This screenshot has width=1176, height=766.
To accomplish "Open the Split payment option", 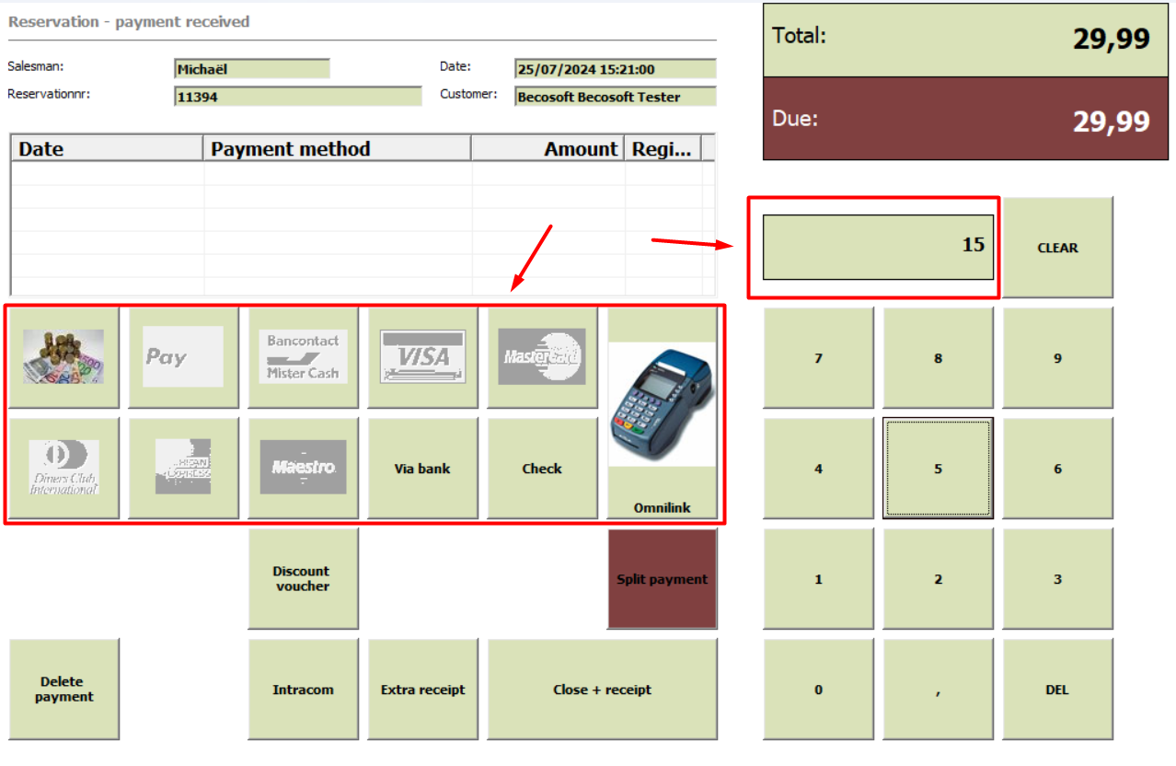I will click(663, 578).
